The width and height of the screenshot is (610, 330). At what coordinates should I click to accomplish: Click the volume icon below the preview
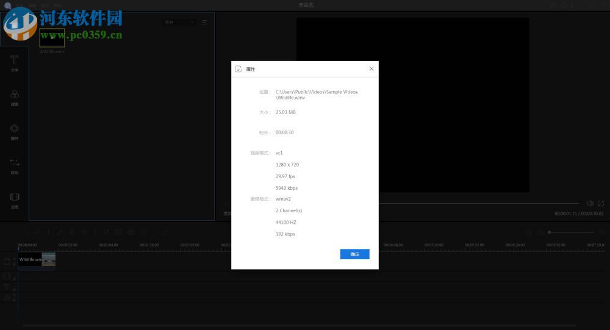590,204
